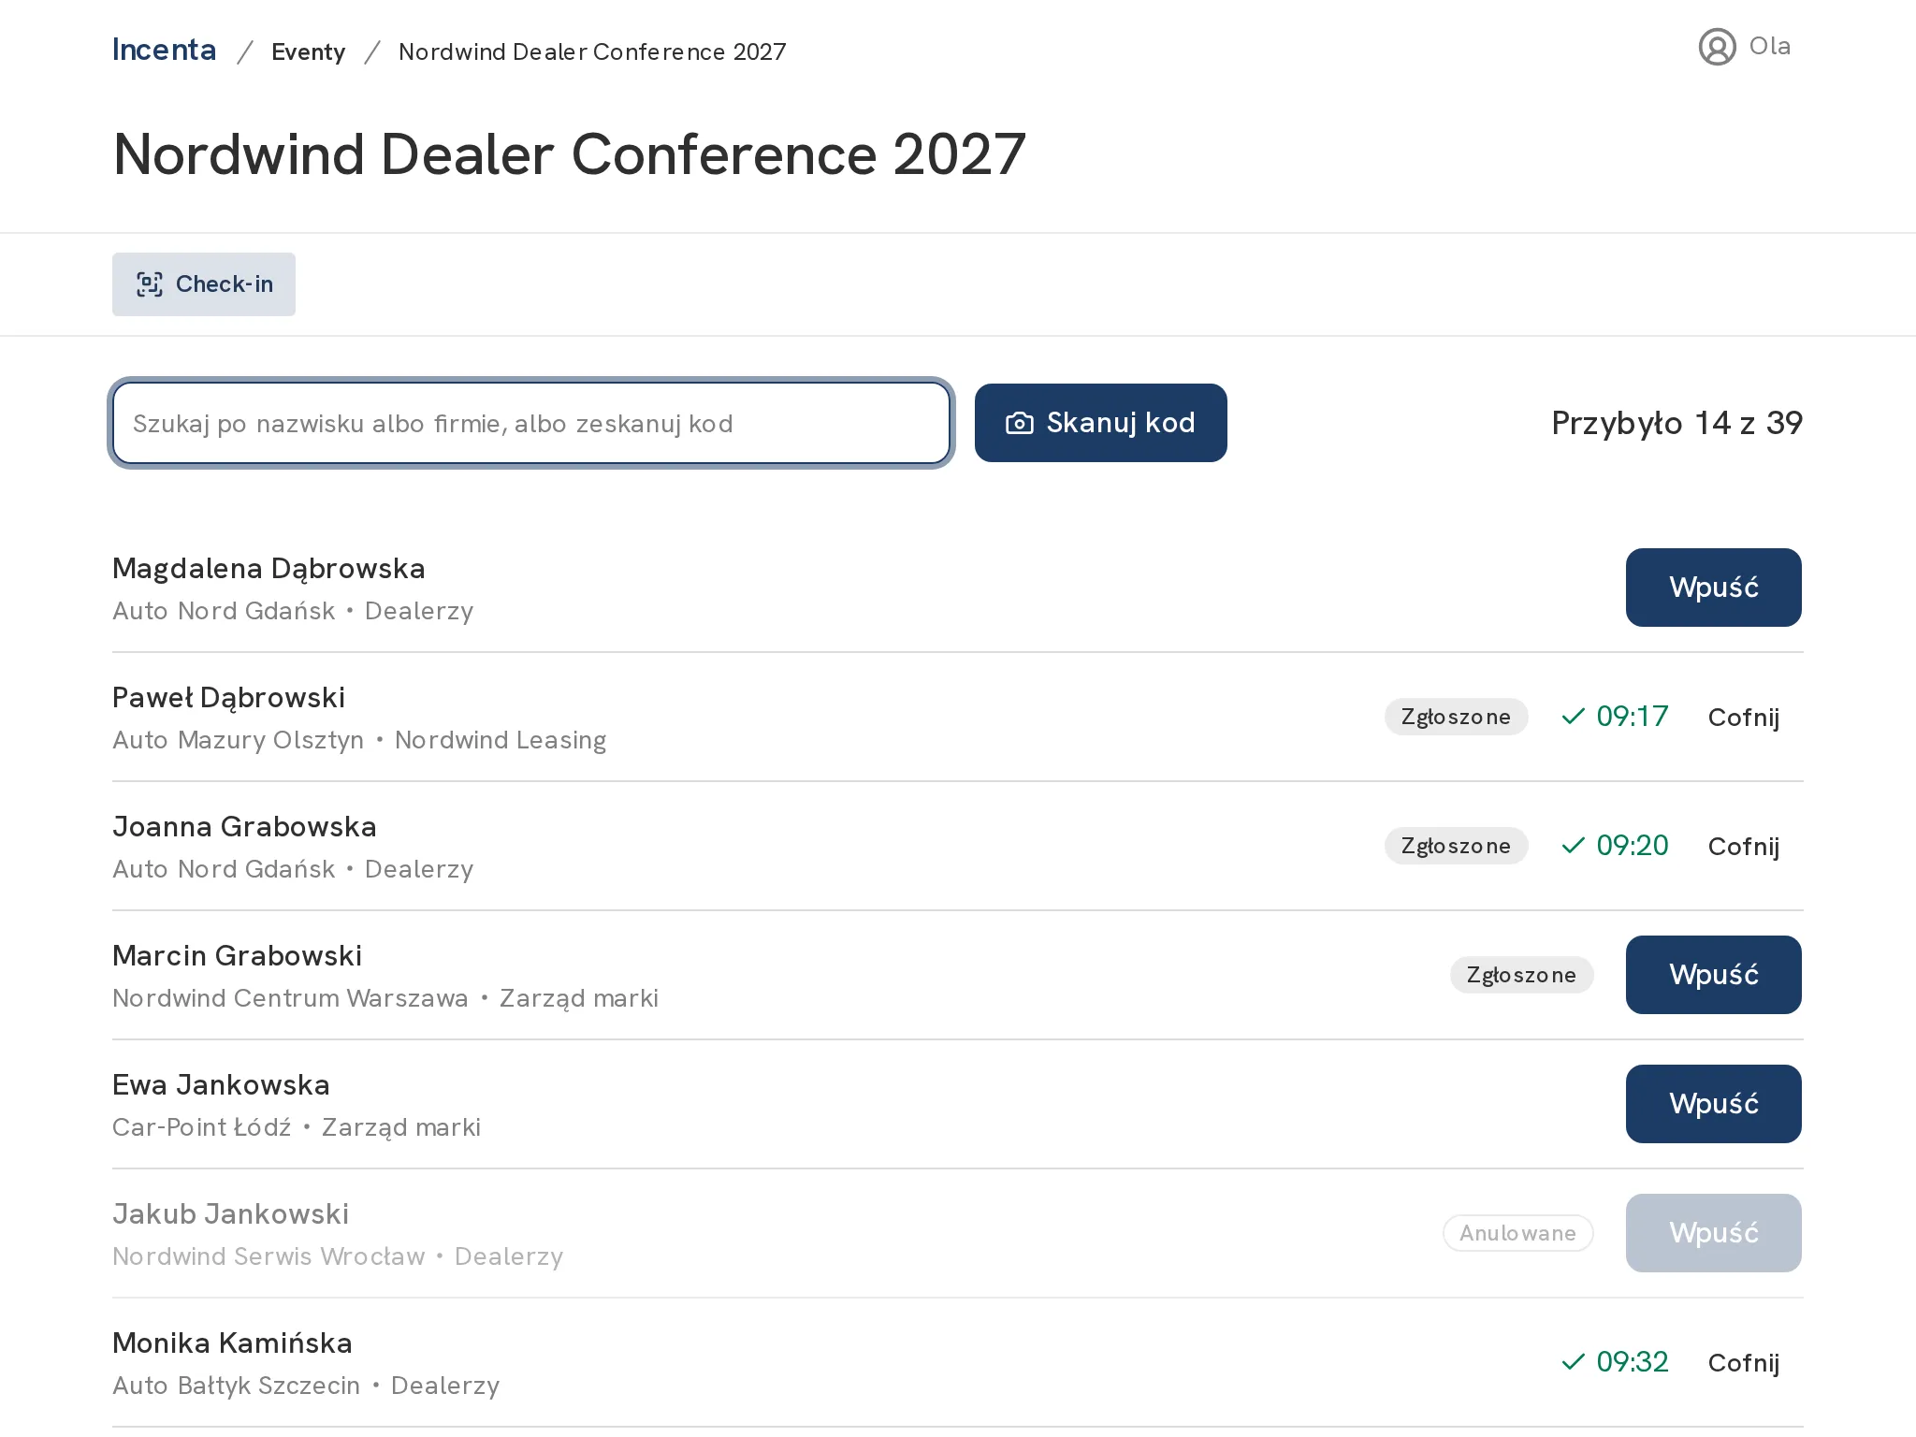This screenshot has height=1437, width=1916.
Task: Open the Check-in tab
Action: pyautogui.click(x=204, y=284)
